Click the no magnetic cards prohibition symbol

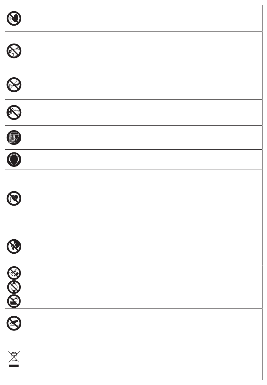[14, 301]
